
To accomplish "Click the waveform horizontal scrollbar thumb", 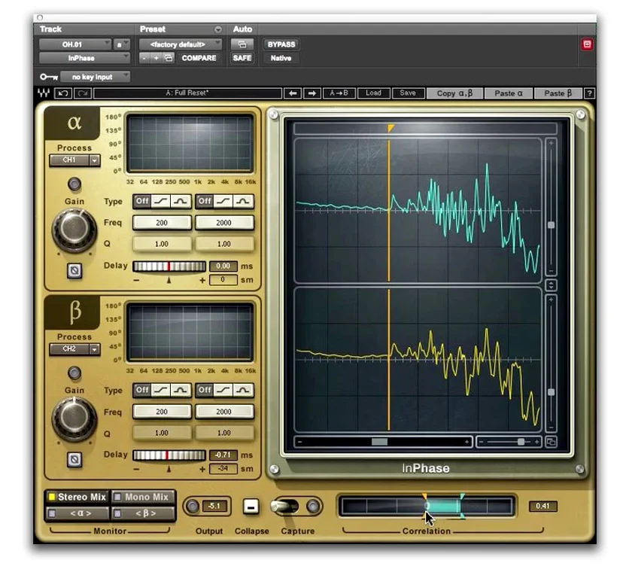I will click(x=379, y=442).
